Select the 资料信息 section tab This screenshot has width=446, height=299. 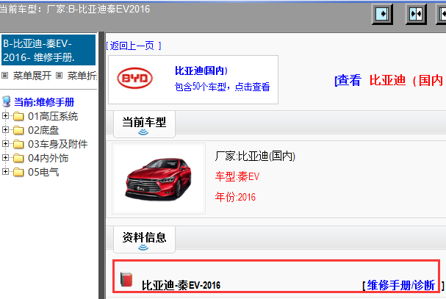[144, 239]
